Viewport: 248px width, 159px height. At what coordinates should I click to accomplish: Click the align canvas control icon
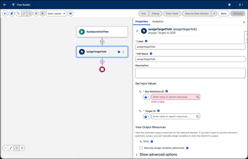click(22, 148)
